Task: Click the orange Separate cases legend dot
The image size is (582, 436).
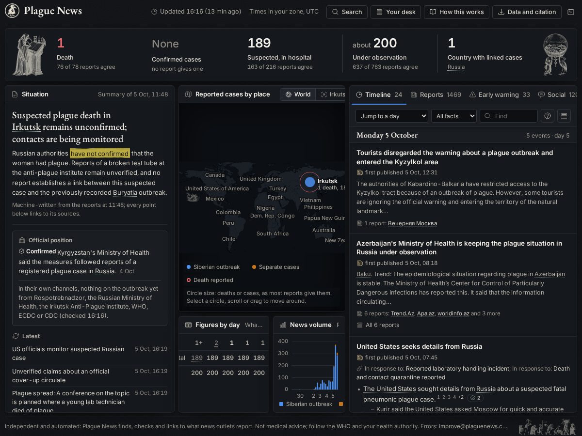Action: click(x=254, y=267)
